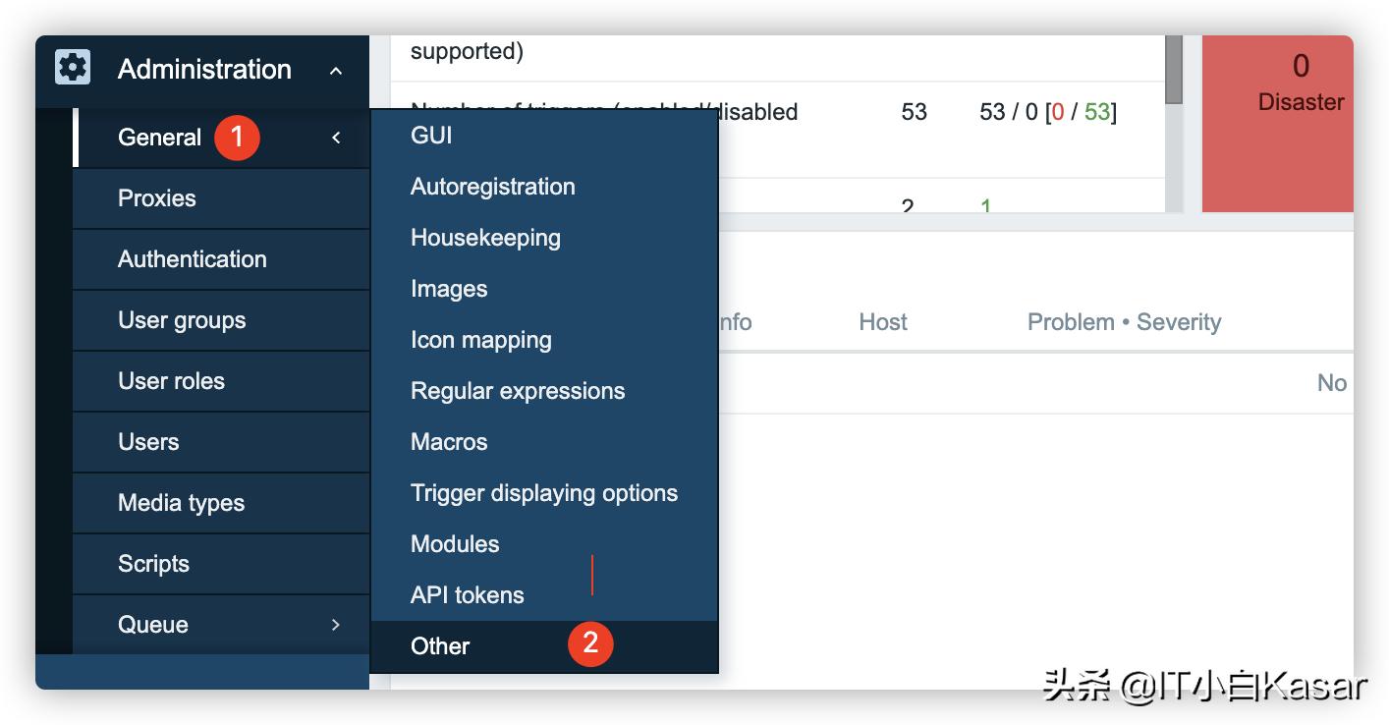Click the vertical scrollbar thumb
The width and height of the screenshot is (1389, 725).
point(1175,69)
